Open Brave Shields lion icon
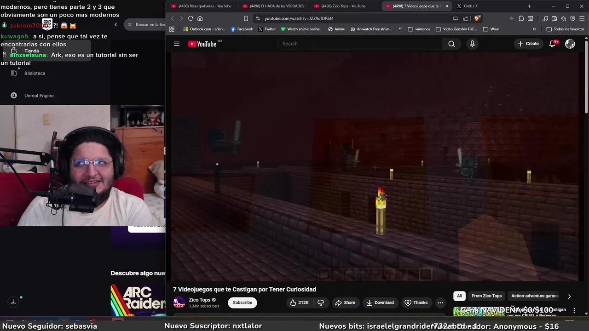Image resolution: width=589 pixels, height=331 pixels. click(477, 18)
